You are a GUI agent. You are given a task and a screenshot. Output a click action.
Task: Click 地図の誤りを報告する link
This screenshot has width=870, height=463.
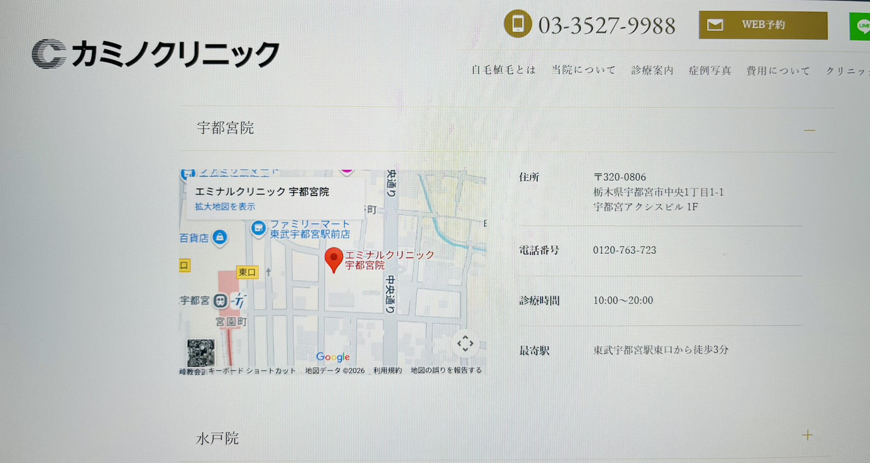coord(446,370)
